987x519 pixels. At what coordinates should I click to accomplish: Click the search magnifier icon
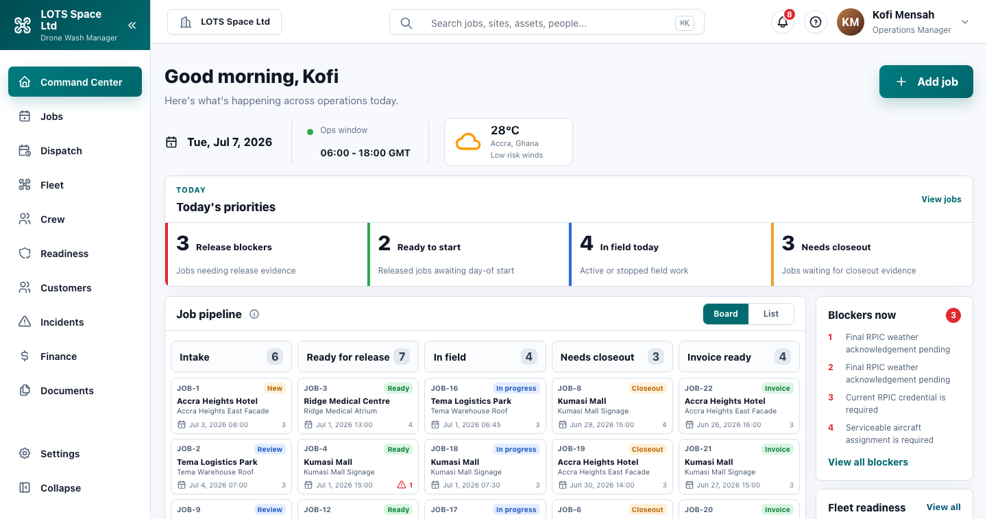point(406,23)
